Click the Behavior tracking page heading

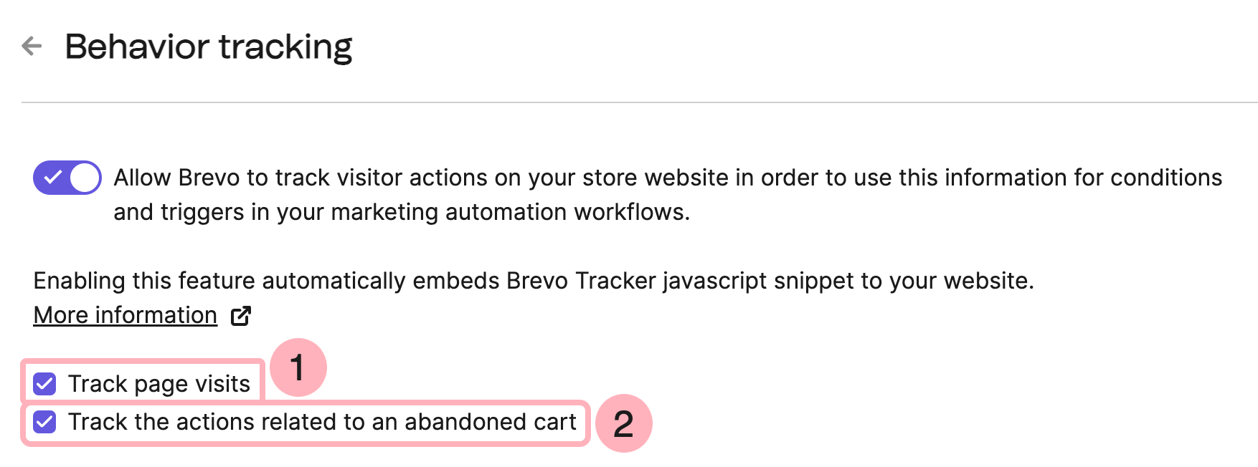[209, 47]
